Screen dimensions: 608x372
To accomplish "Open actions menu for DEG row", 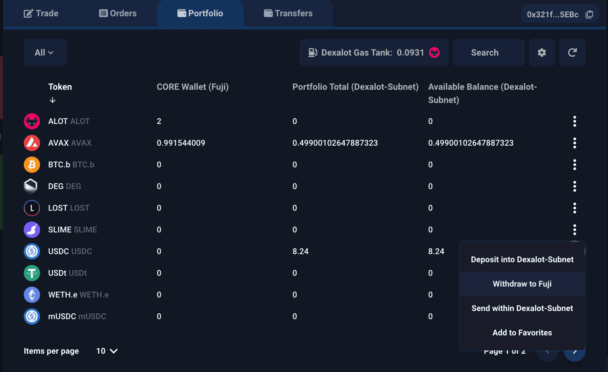I will (x=574, y=186).
